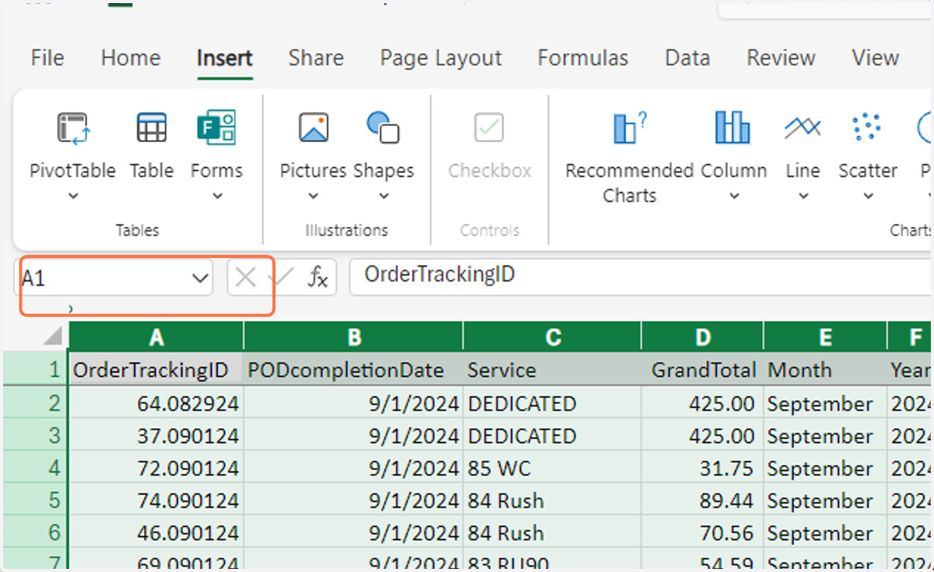Confirm entry with the checkmark icon
This screenshot has width=934, height=572.
(x=280, y=277)
